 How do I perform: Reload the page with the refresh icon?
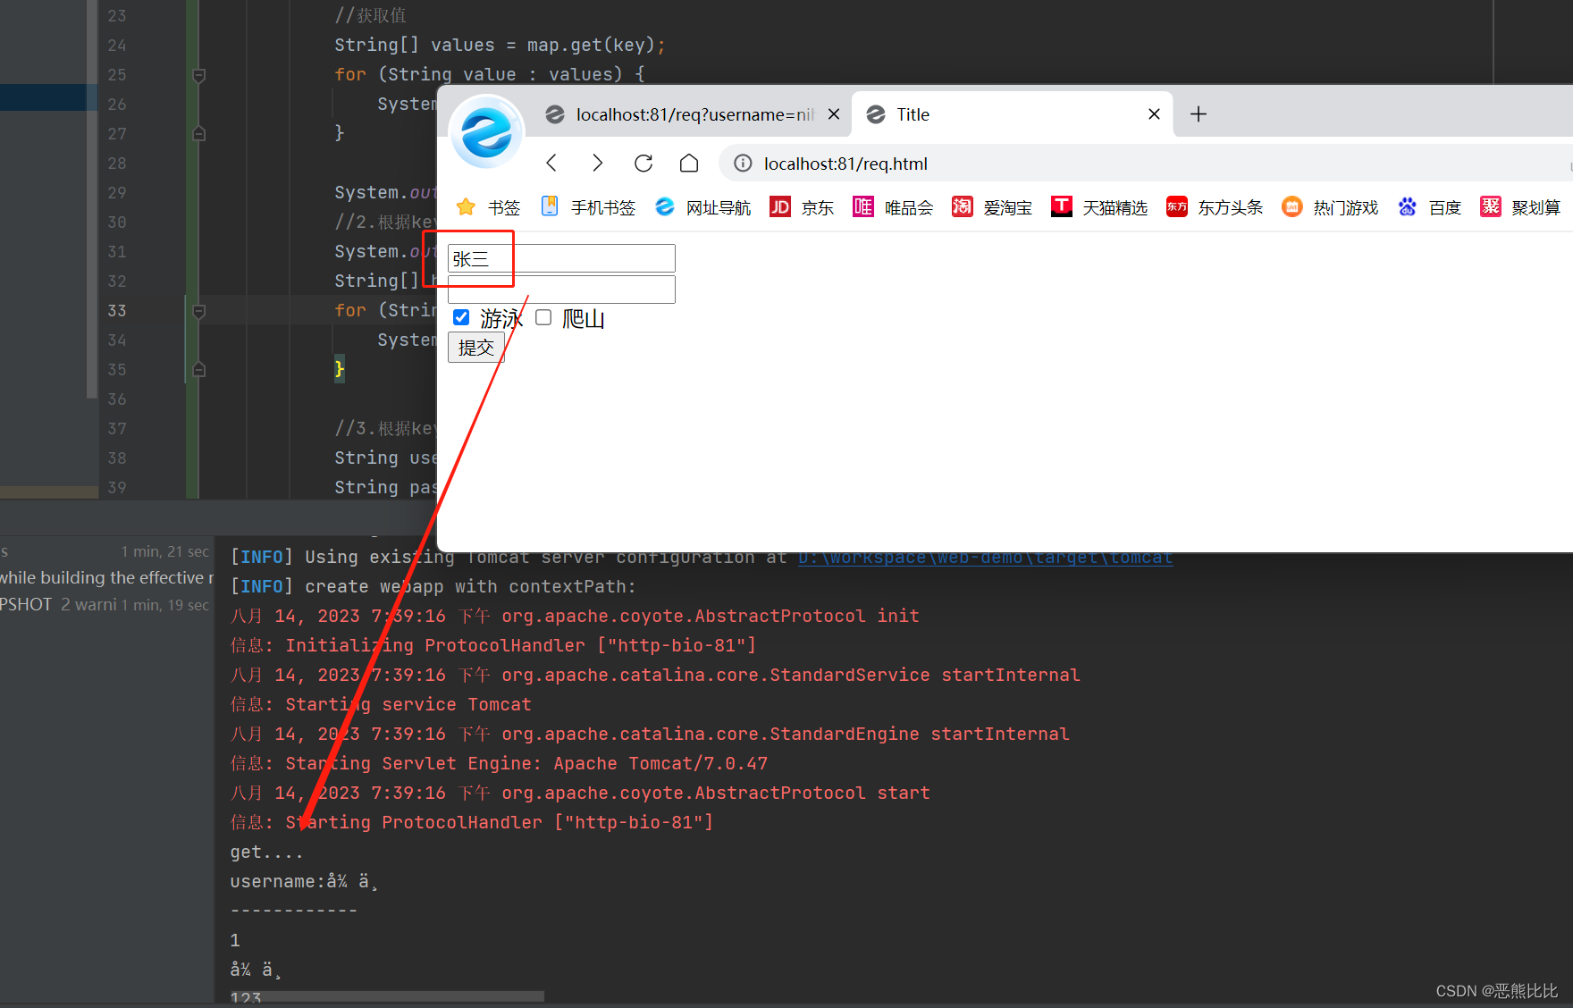(643, 163)
